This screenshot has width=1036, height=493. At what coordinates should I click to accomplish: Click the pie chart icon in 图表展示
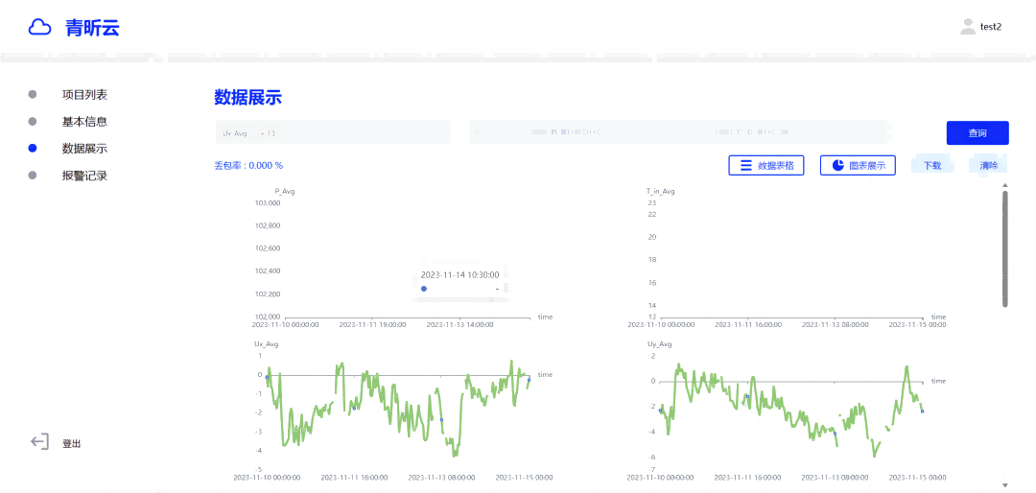click(837, 166)
